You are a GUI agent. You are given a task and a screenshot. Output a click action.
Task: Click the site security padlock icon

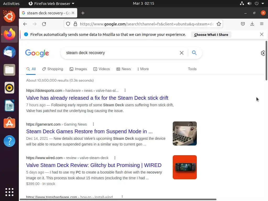click(75, 24)
